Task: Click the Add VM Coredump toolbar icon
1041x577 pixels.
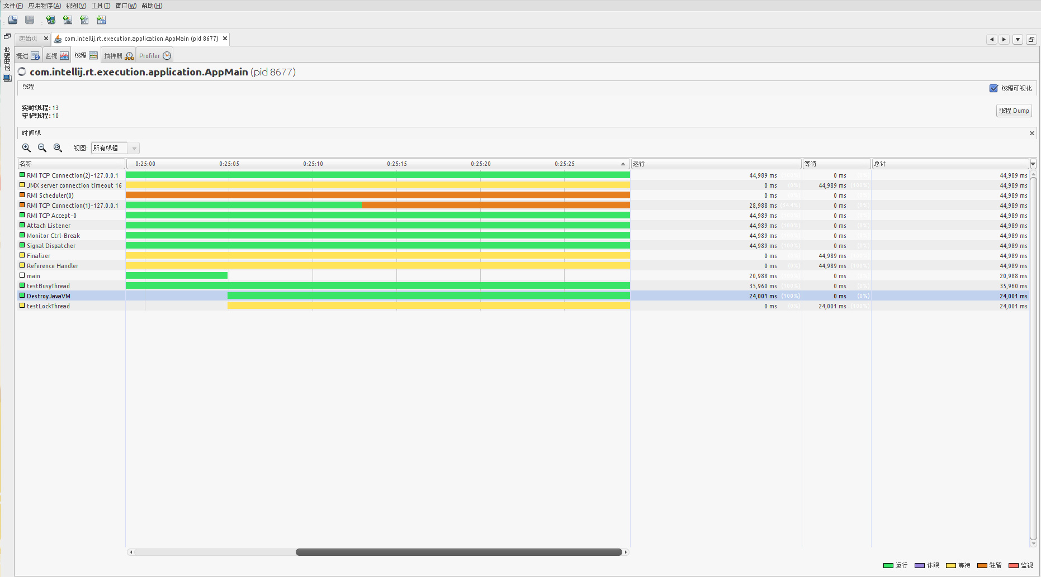Action: 84,20
